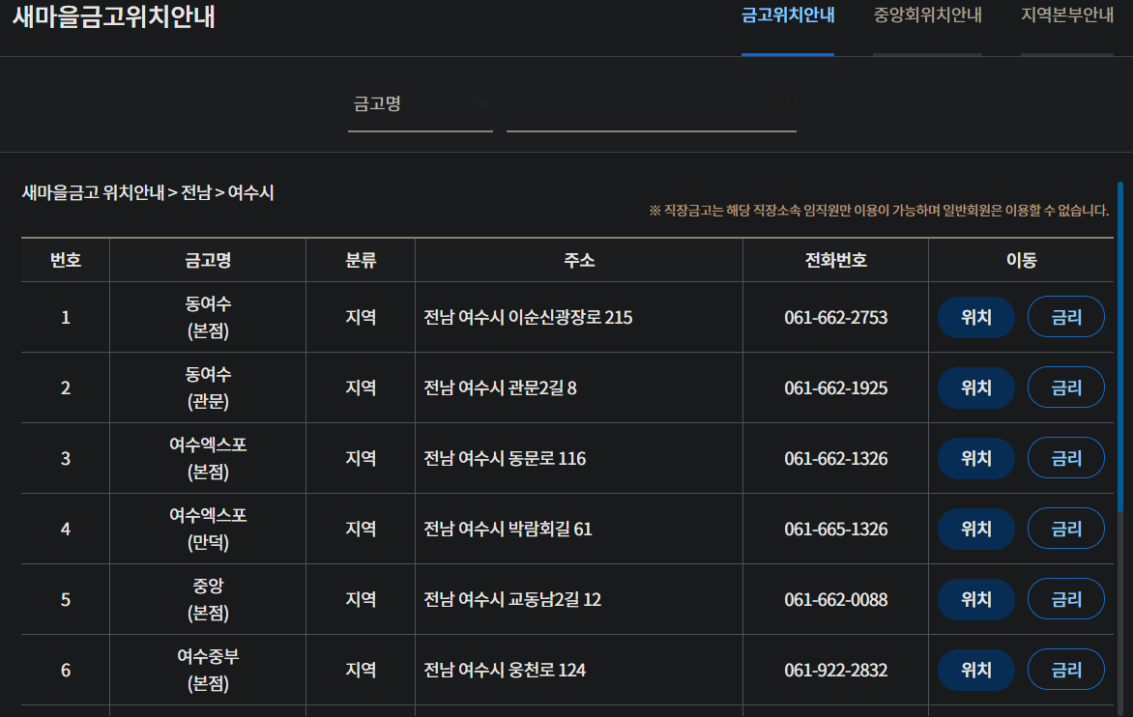Image resolution: width=1133 pixels, height=717 pixels.
Task: Select address 전남 여수시 교동남2길 12
Action: (512, 600)
